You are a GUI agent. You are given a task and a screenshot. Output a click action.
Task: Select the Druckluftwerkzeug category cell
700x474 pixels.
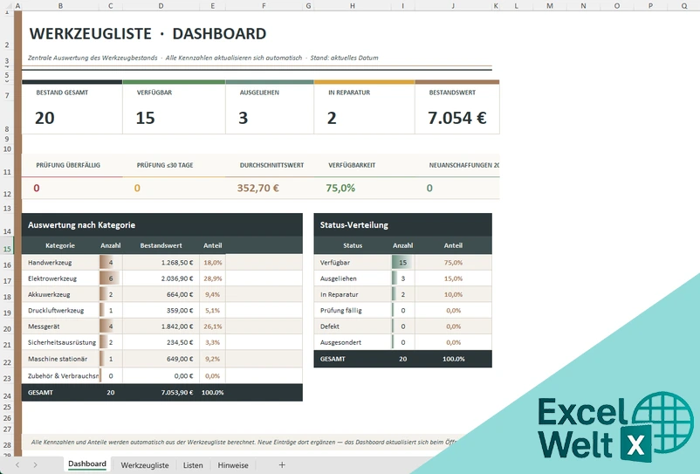pos(60,310)
